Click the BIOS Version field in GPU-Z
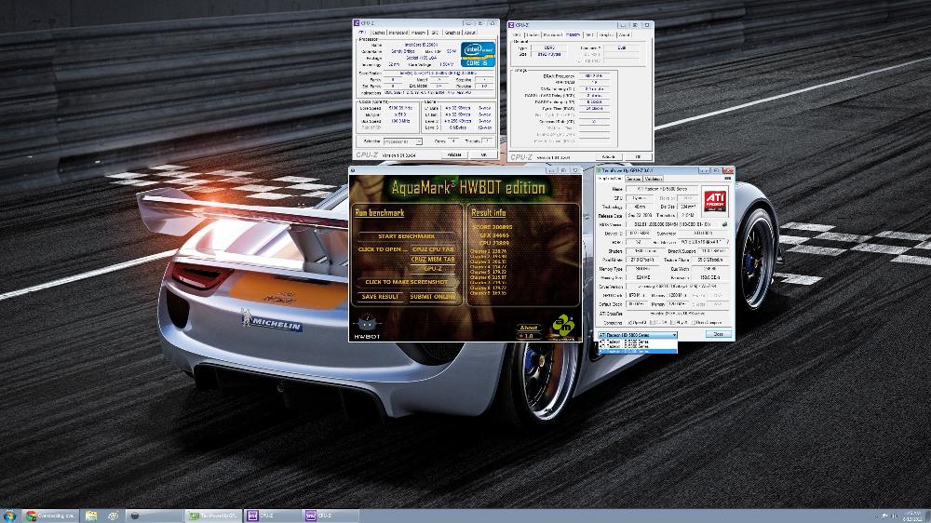Viewport: 931px width, 523px height. tap(673, 223)
